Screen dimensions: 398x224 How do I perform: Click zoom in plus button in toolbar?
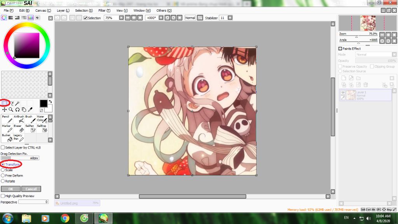tap(134, 18)
